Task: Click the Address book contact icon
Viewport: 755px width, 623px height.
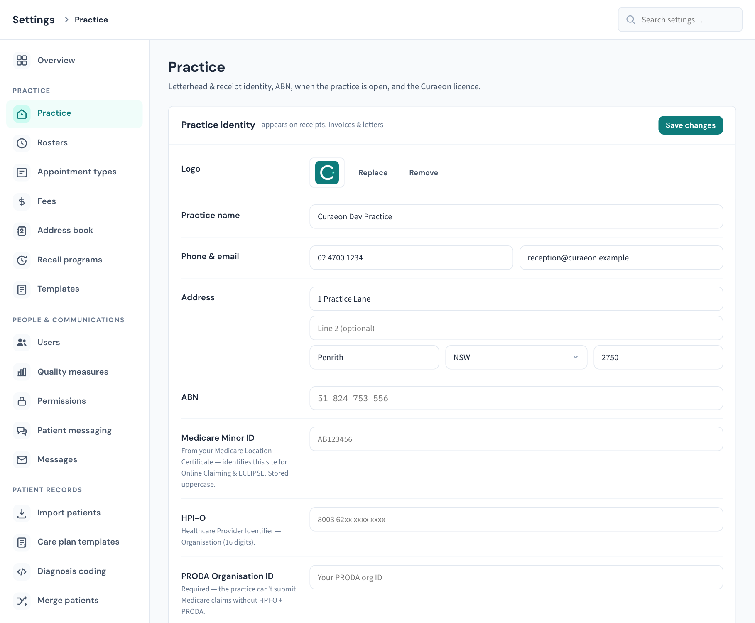Action: click(22, 231)
